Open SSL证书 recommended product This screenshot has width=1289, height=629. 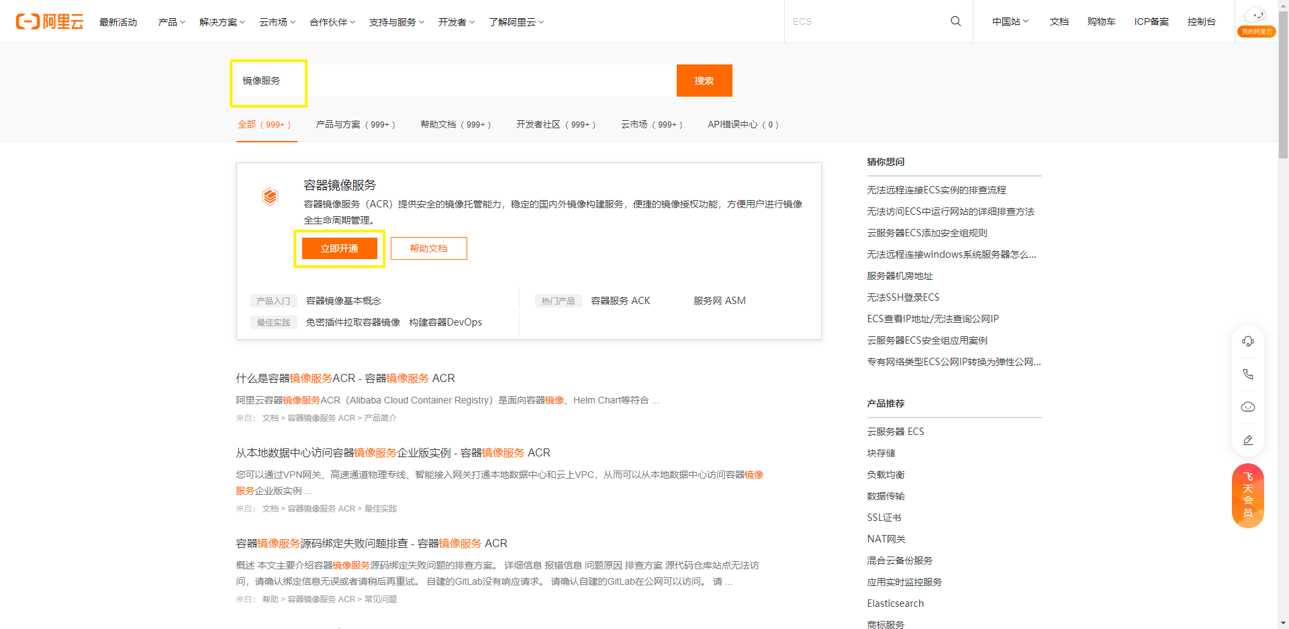coord(884,518)
